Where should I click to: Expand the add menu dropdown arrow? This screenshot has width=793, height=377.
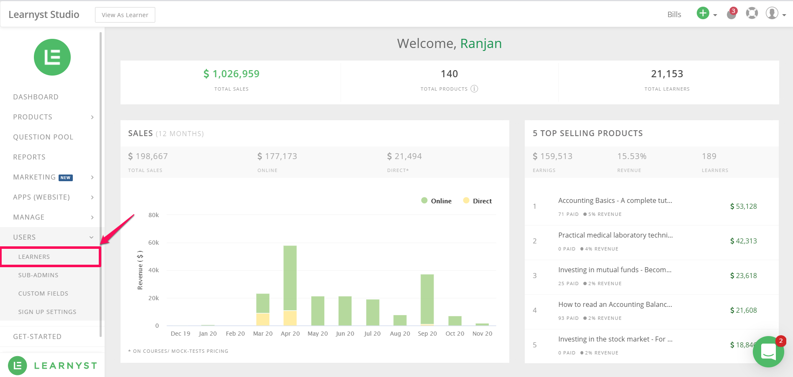point(715,15)
